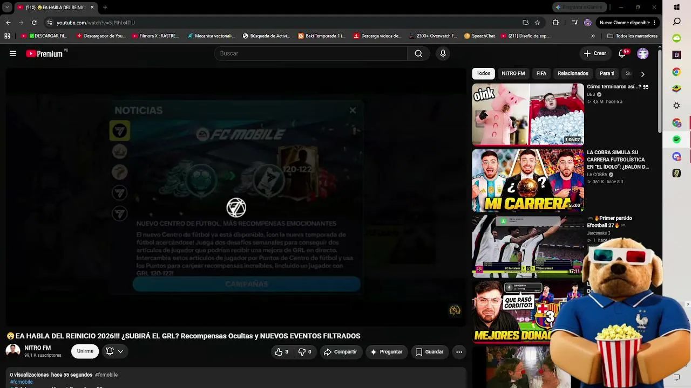This screenshot has width=691, height=388.
Task: Click Pregunta a Gemini button in title bar
Action: tap(580, 7)
